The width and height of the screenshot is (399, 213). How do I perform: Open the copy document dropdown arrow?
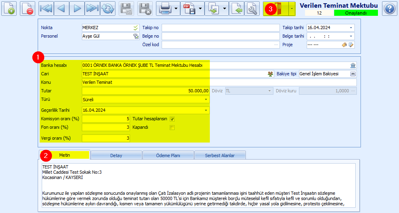(224, 9)
